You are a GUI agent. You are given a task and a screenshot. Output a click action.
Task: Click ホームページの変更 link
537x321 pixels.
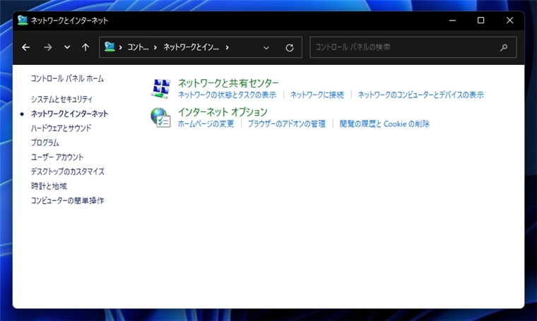click(206, 123)
